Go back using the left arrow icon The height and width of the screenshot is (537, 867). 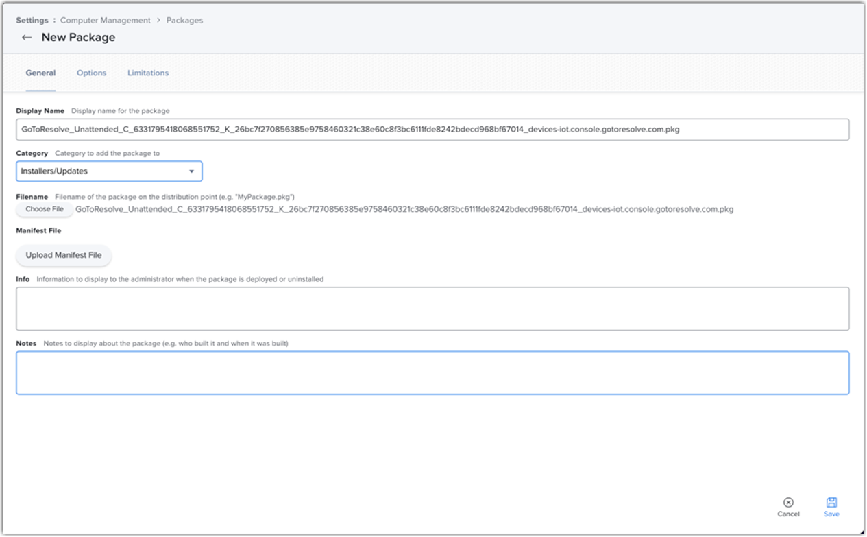coord(27,38)
